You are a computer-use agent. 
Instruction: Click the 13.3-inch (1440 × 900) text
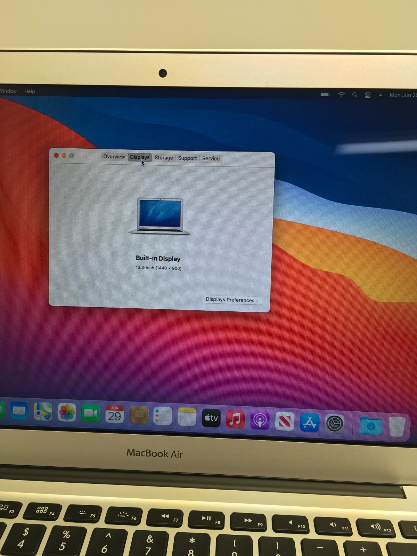(158, 268)
